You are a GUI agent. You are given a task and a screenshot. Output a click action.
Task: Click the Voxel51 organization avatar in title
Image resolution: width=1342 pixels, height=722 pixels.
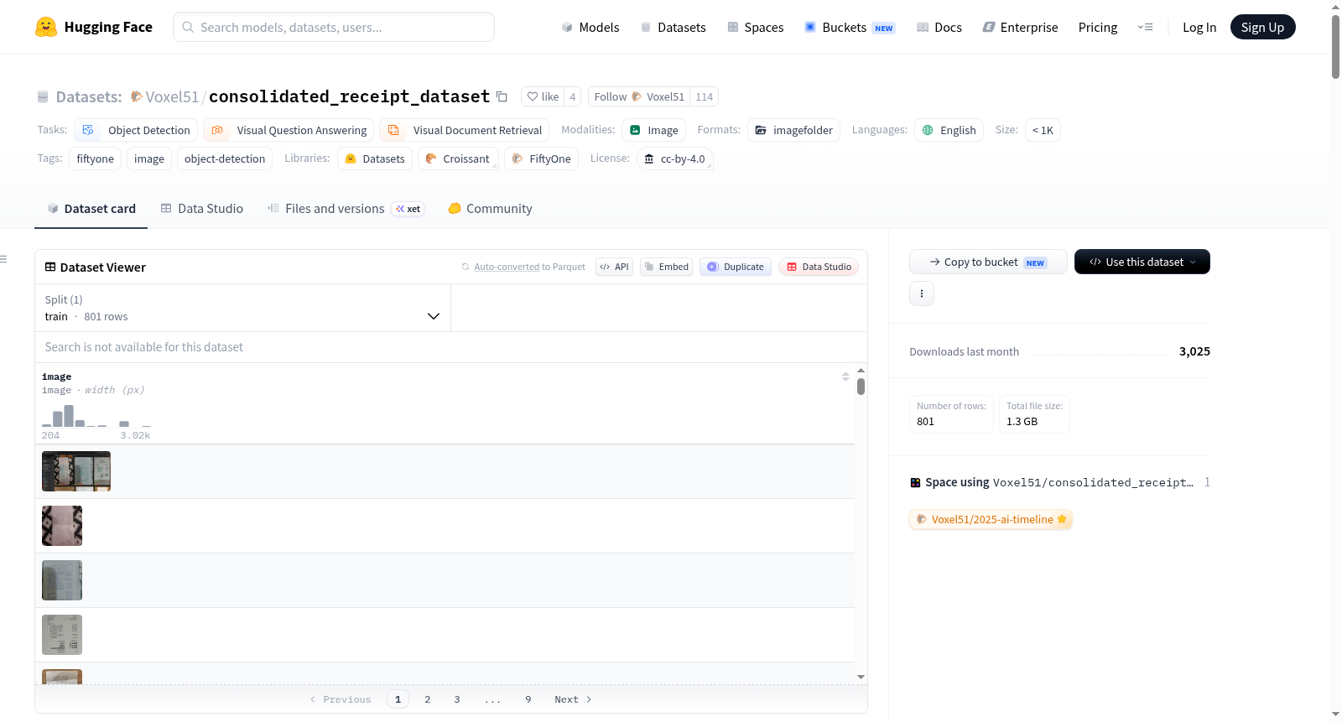[137, 96]
